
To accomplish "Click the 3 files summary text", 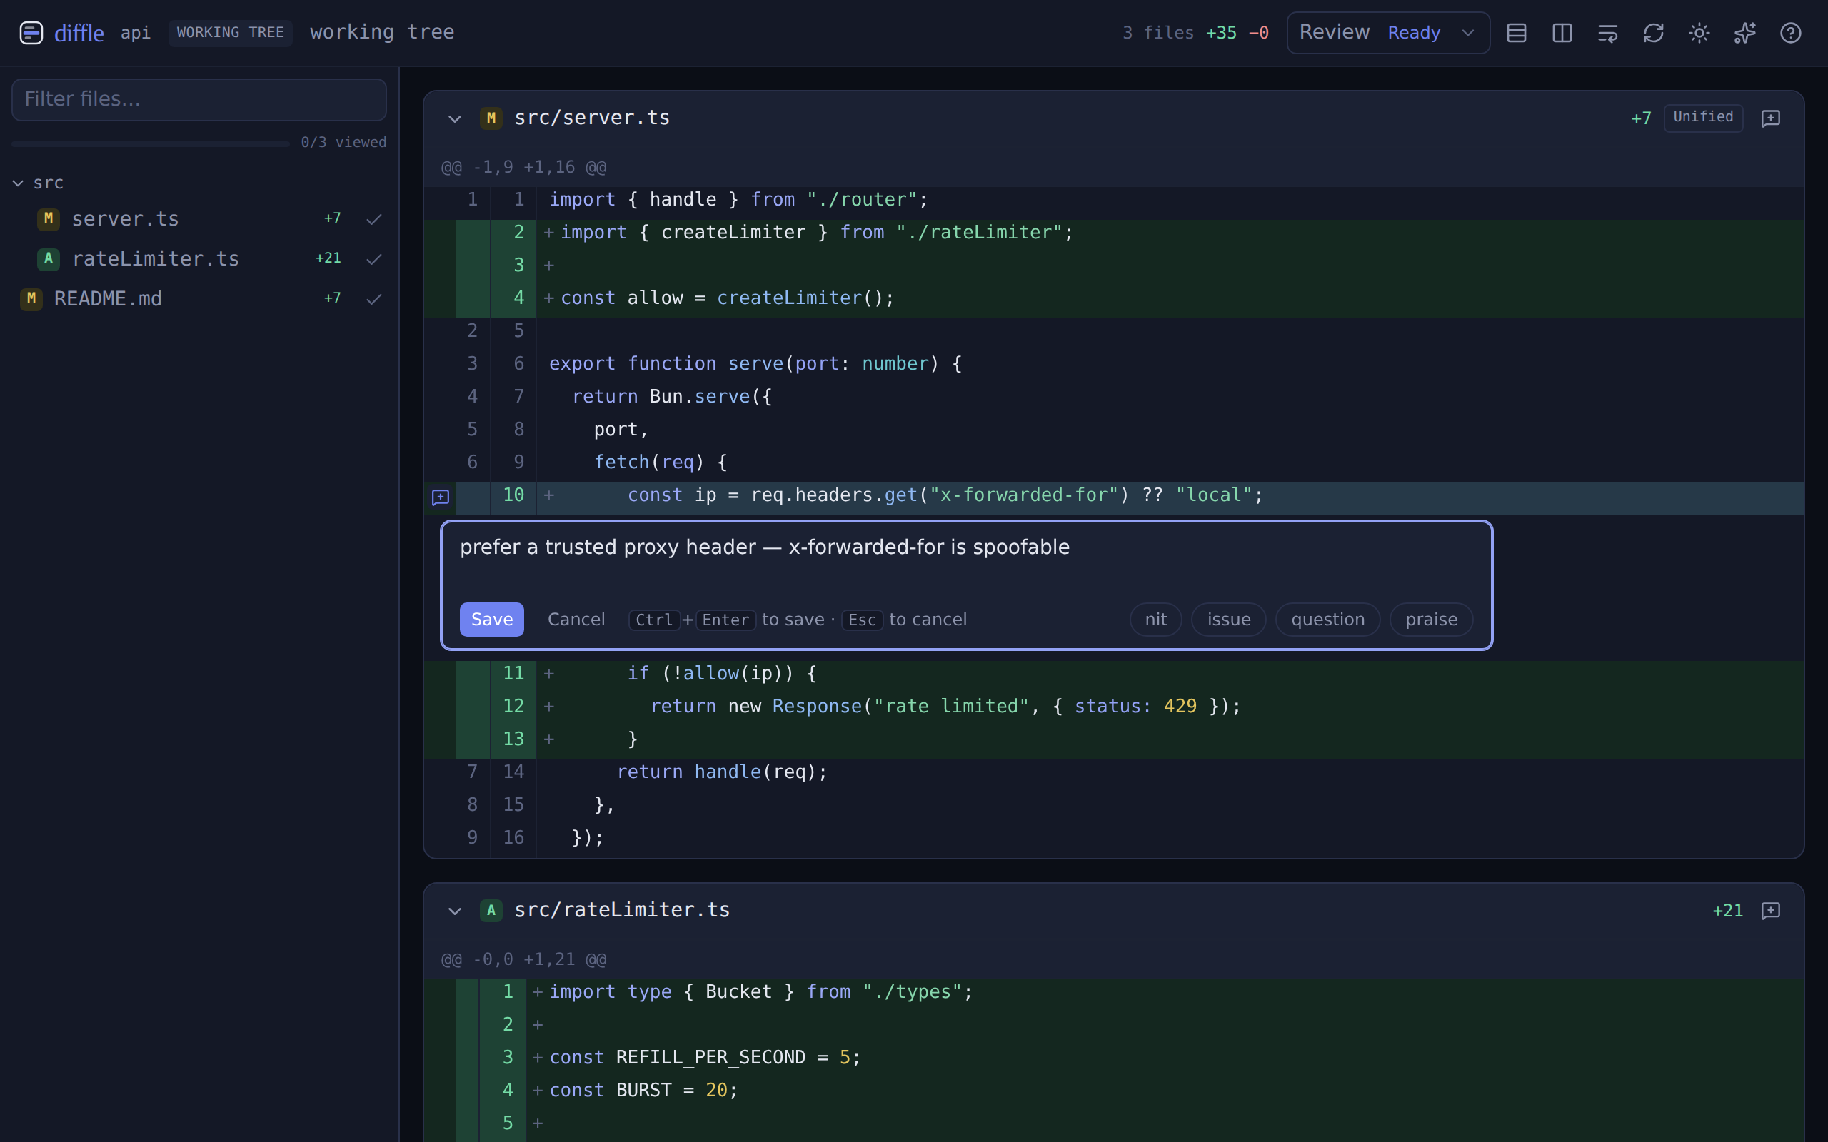I will [x=1158, y=33].
